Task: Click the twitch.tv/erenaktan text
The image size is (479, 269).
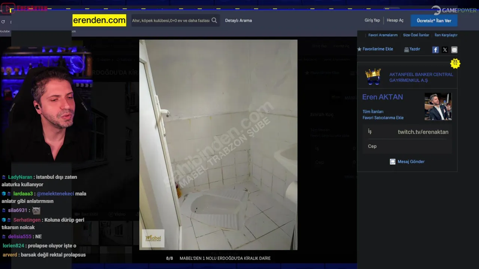Action: 423,132
